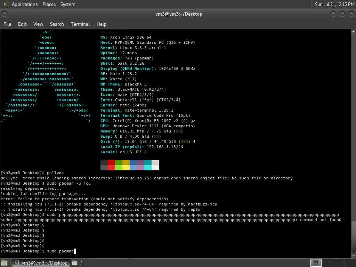Click the 'command not found' error text

(320, 220)
